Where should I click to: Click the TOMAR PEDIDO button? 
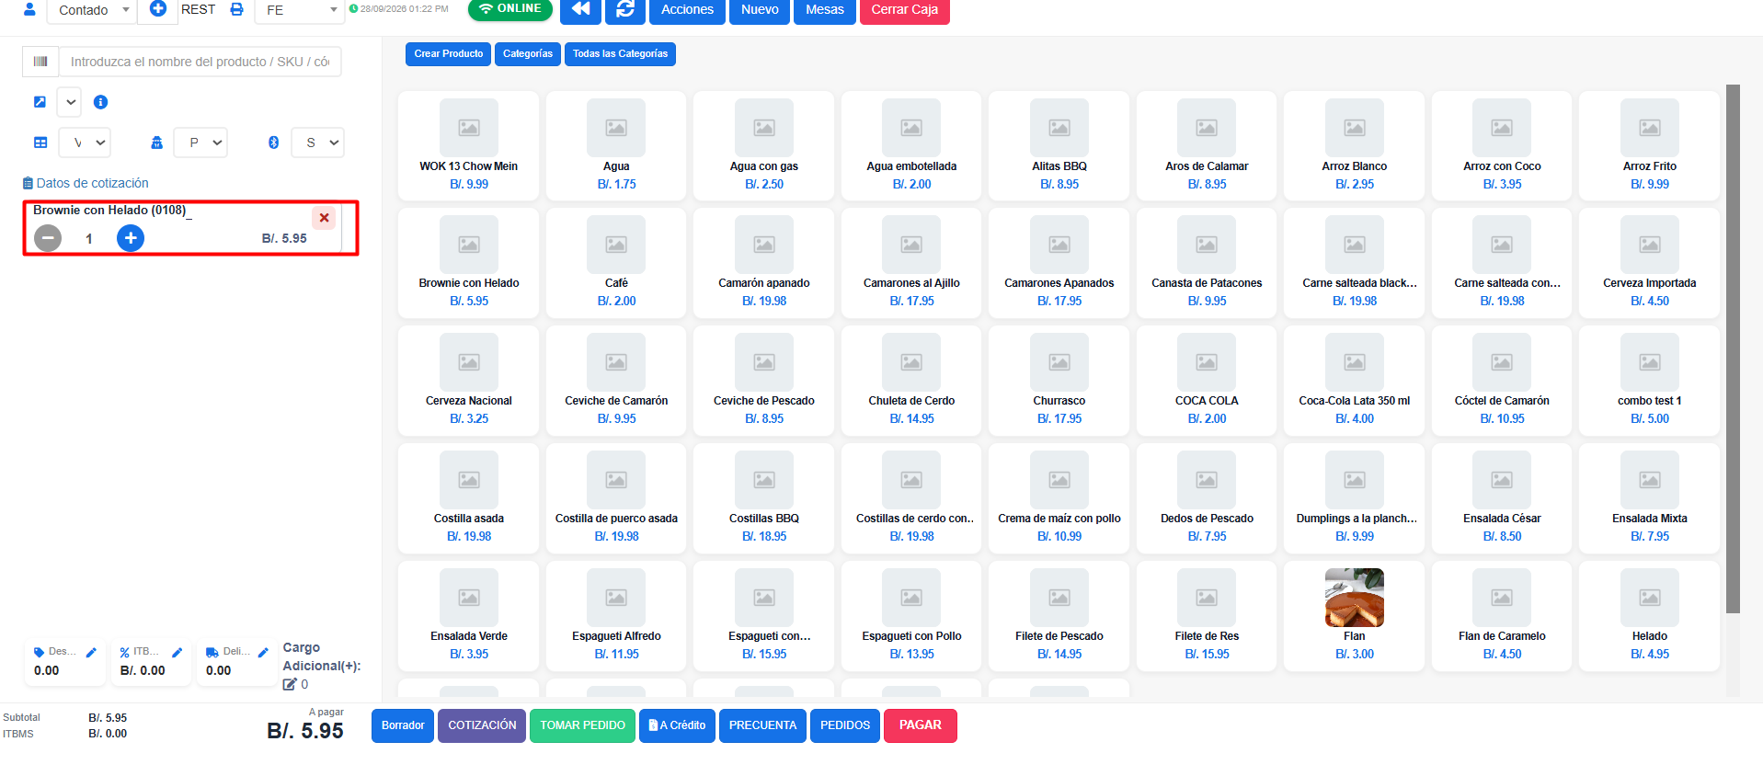click(x=583, y=725)
